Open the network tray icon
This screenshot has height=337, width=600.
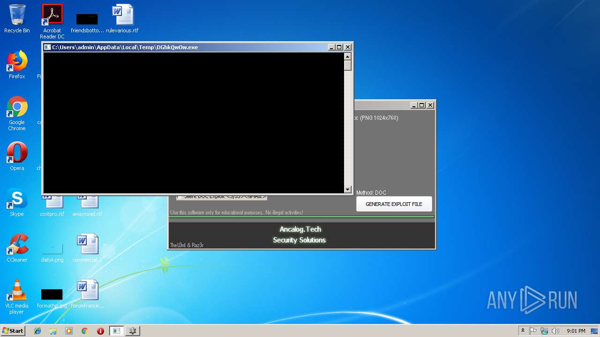544,331
